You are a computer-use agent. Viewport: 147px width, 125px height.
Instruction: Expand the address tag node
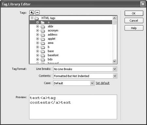click(x=38, y=35)
